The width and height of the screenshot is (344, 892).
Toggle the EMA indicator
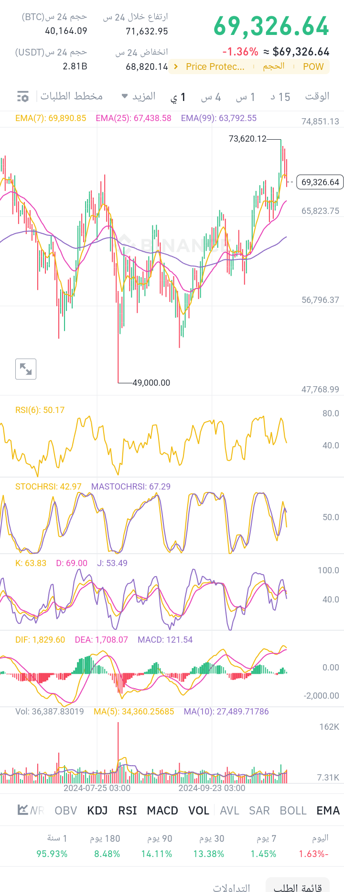(328, 810)
